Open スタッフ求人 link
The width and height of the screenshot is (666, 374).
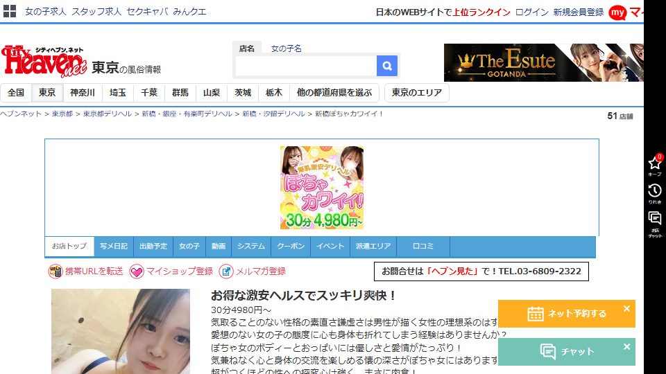click(x=96, y=12)
